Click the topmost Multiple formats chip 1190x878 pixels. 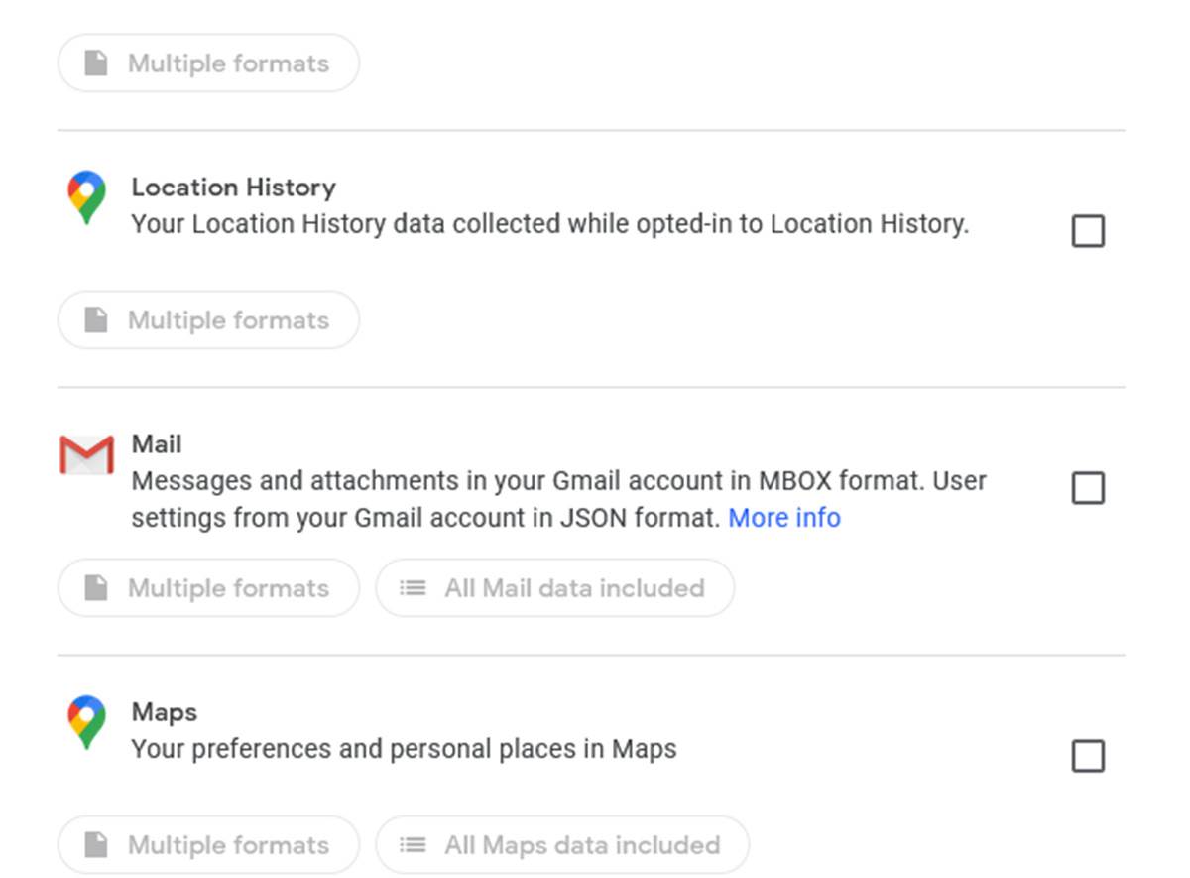(208, 63)
